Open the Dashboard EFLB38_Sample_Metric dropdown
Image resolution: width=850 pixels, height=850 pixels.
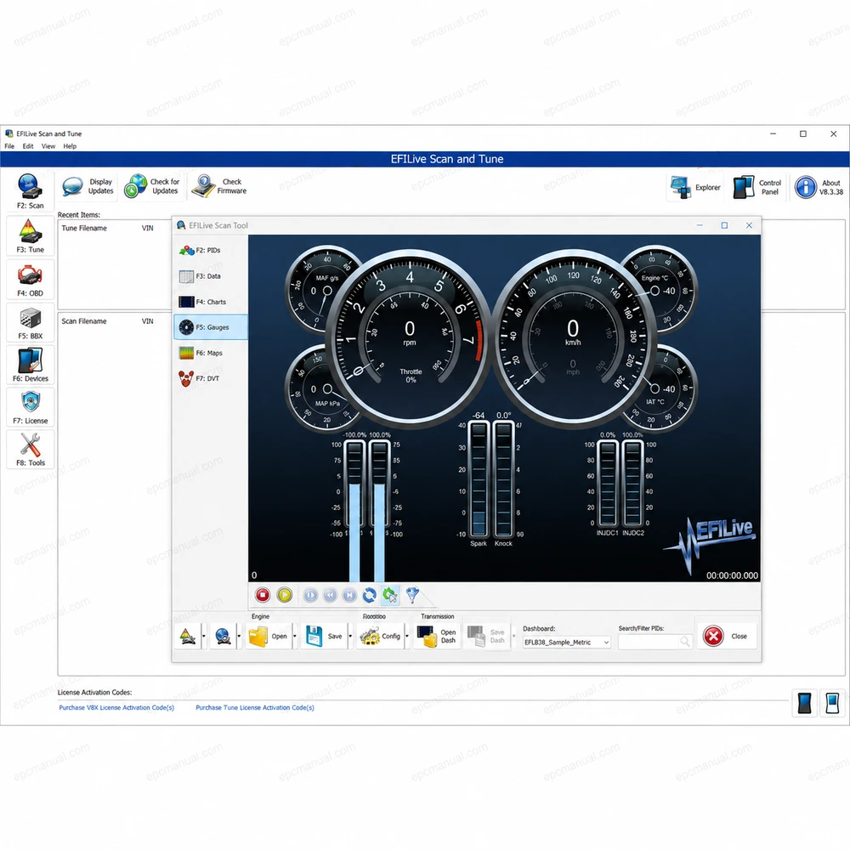pos(566,643)
